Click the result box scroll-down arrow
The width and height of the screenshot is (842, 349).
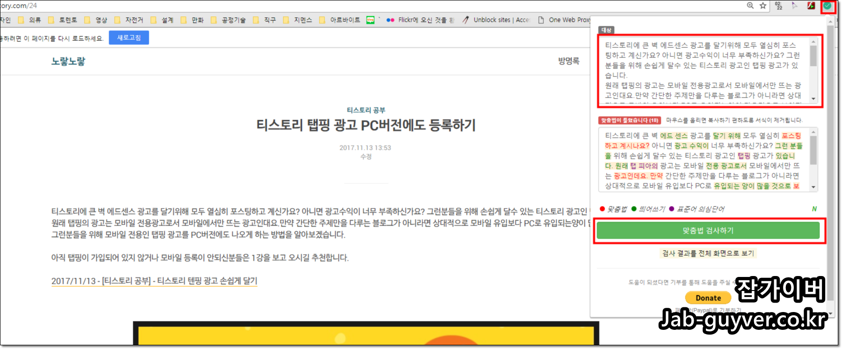click(813, 187)
